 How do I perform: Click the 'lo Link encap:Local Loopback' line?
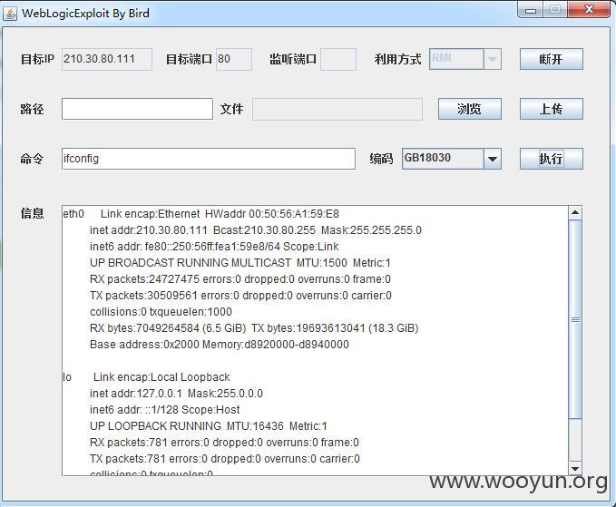click(x=146, y=377)
